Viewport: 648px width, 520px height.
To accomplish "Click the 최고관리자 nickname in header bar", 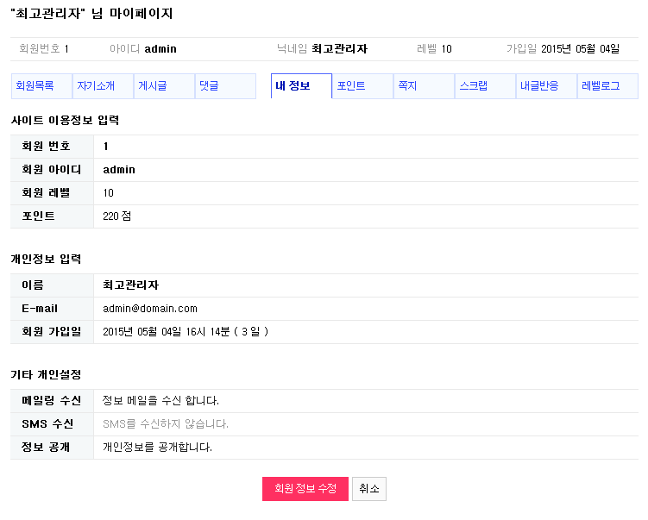I will tap(339, 49).
